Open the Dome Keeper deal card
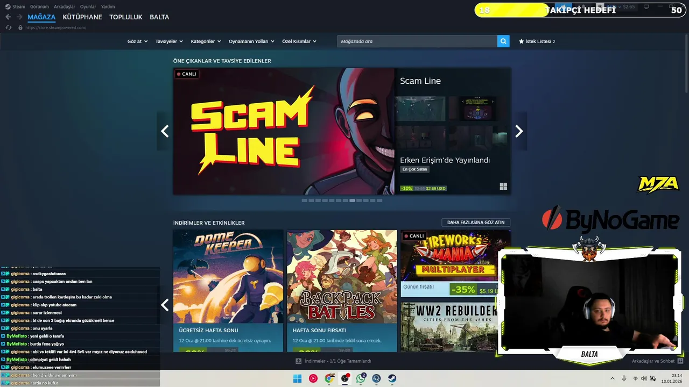689x387 pixels. (x=228, y=291)
